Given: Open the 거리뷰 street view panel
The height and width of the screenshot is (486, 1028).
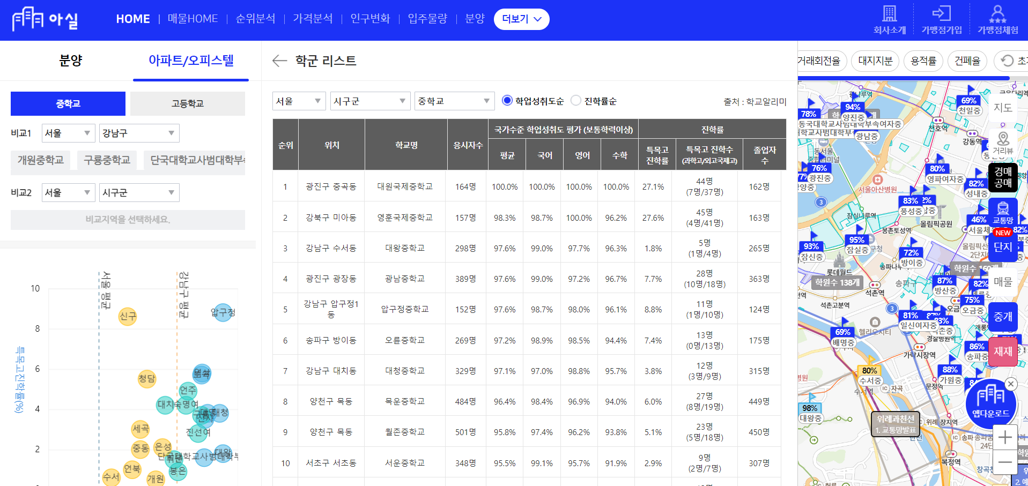Looking at the screenshot, I should (x=1003, y=140).
